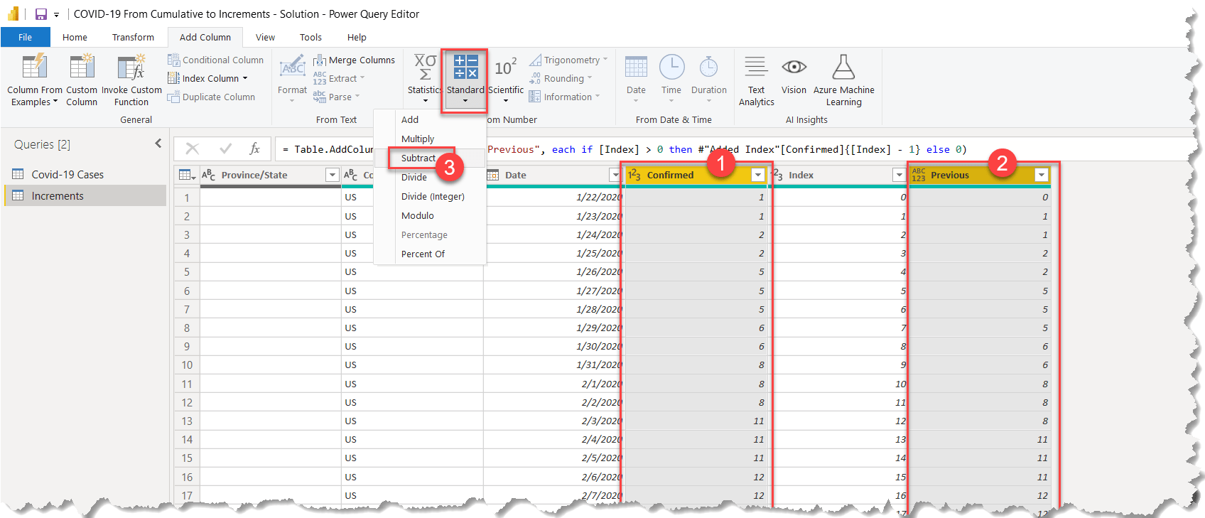Open Column From Examples tool

click(x=35, y=80)
